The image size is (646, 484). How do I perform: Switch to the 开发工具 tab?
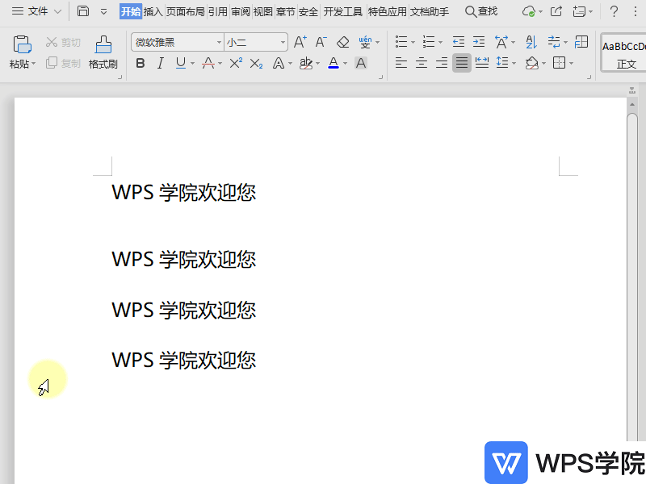[342, 11]
